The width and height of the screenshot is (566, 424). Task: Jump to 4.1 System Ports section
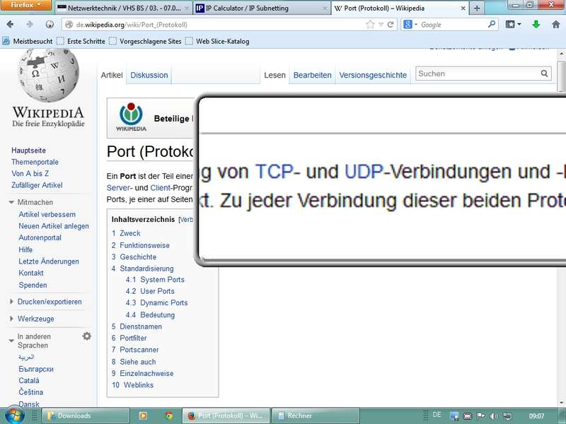click(155, 279)
